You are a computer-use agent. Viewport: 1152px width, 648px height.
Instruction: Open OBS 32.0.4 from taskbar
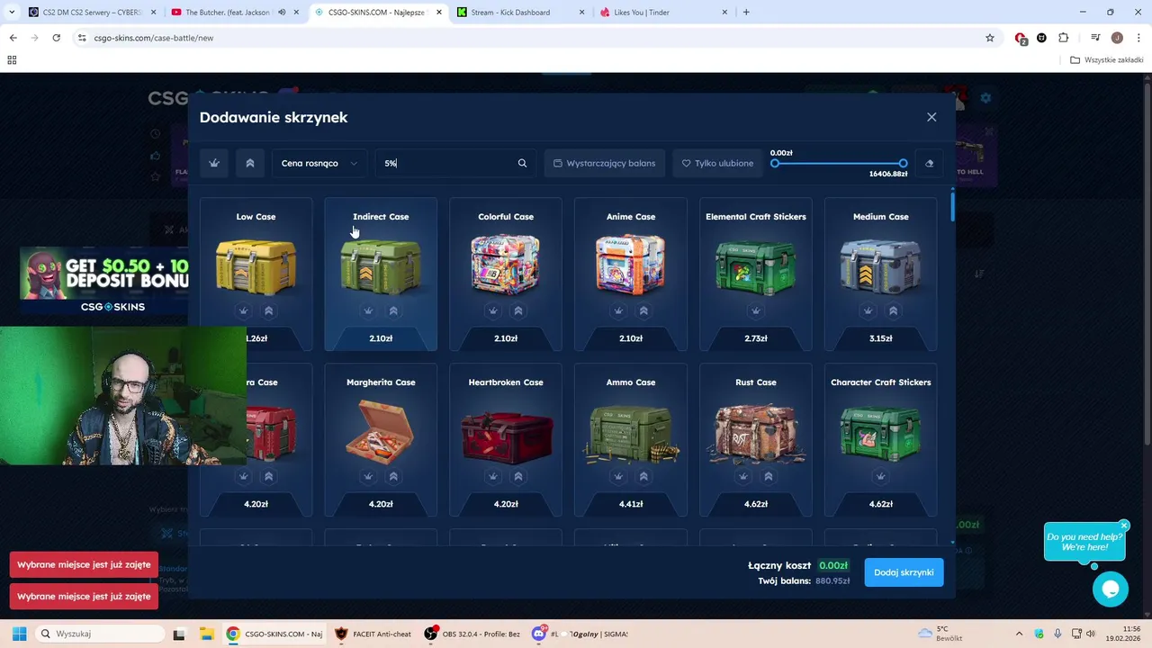(x=472, y=634)
